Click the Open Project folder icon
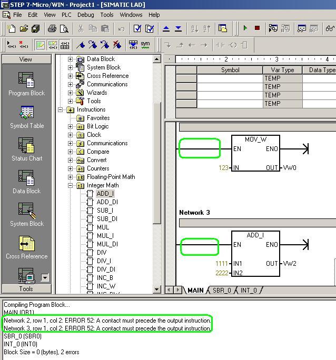The image size is (336, 360). [24, 28]
